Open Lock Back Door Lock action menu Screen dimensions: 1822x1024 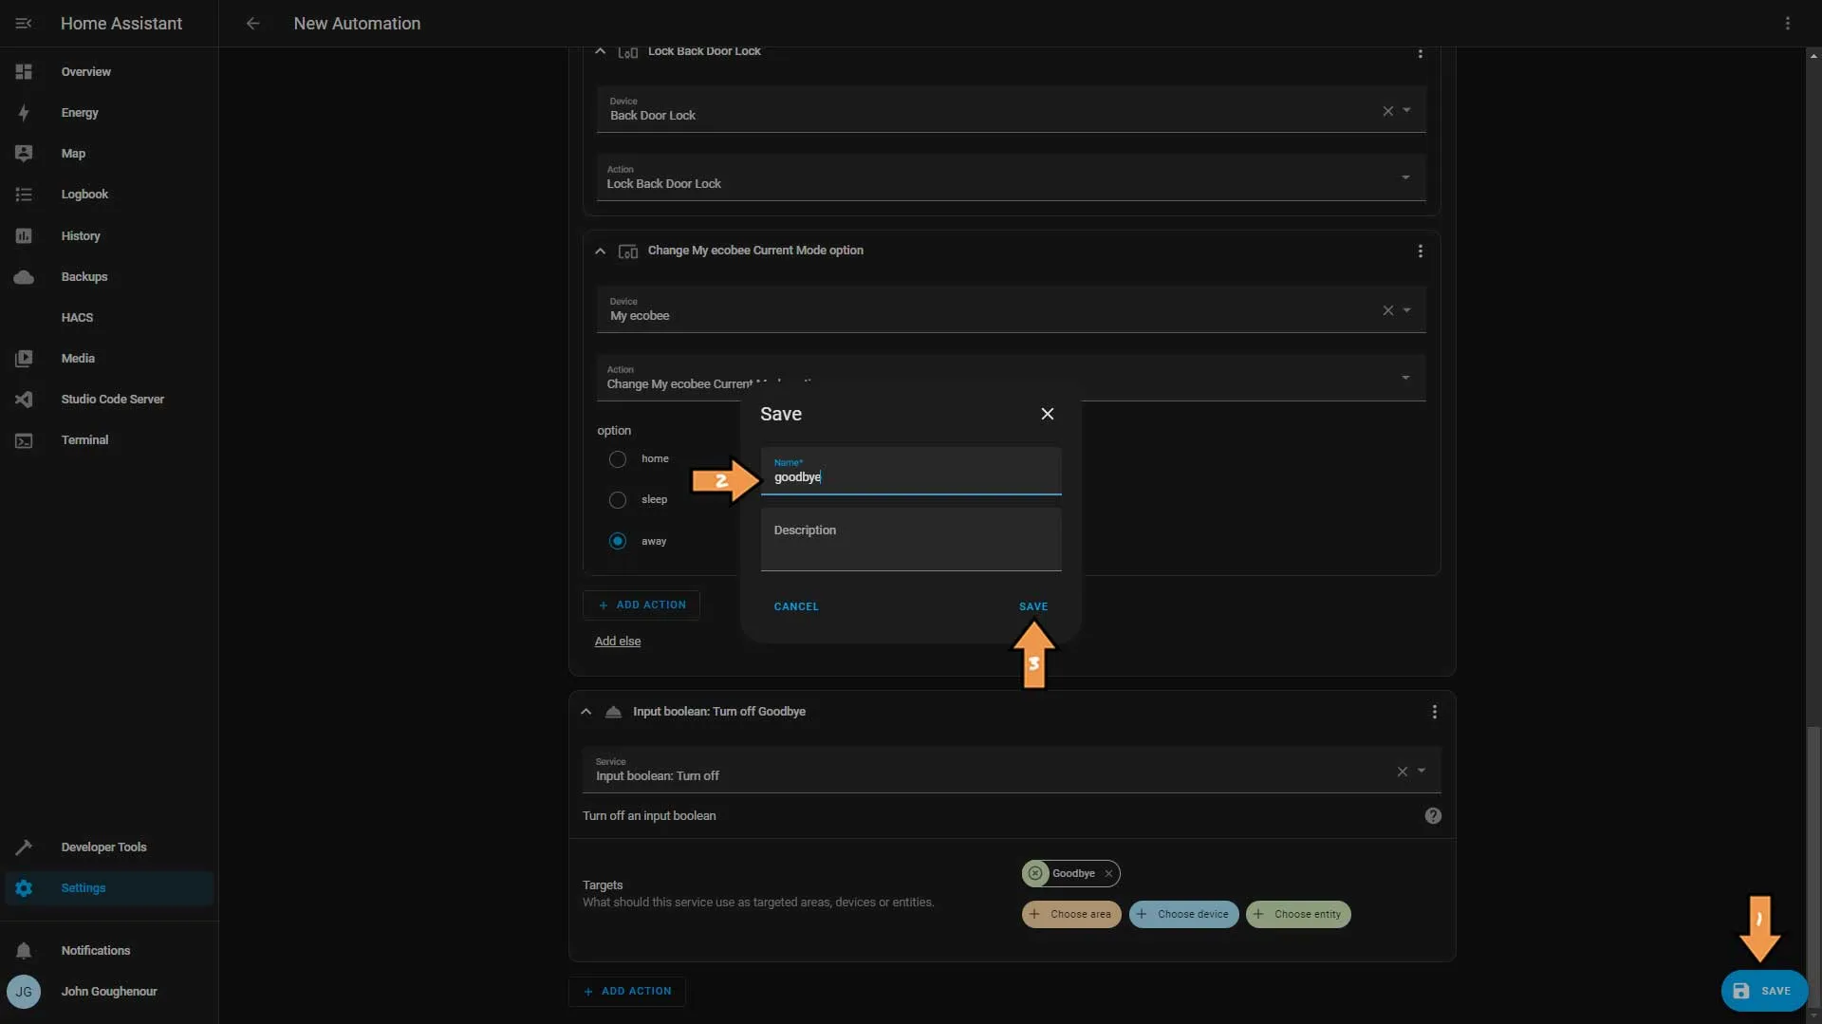pyautogui.click(x=1420, y=52)
